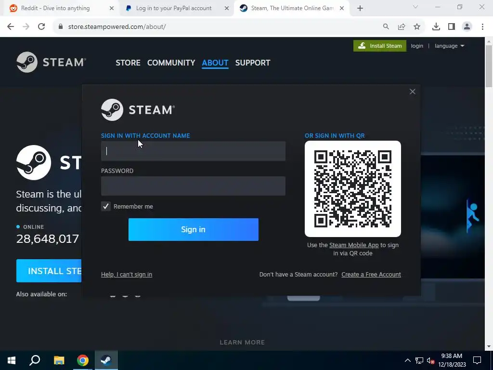Open the Chrome downloads icon
The height and width of the screenshot is (370, 493).
pos(436,27)
